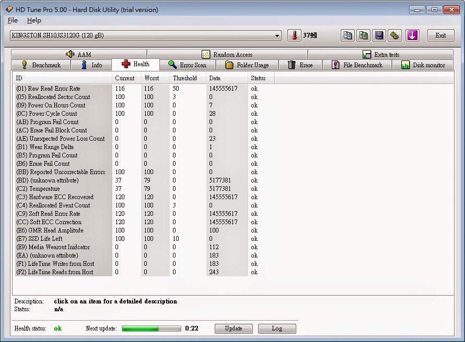Click the speaker icon on AAM tab

click(70, 54)
